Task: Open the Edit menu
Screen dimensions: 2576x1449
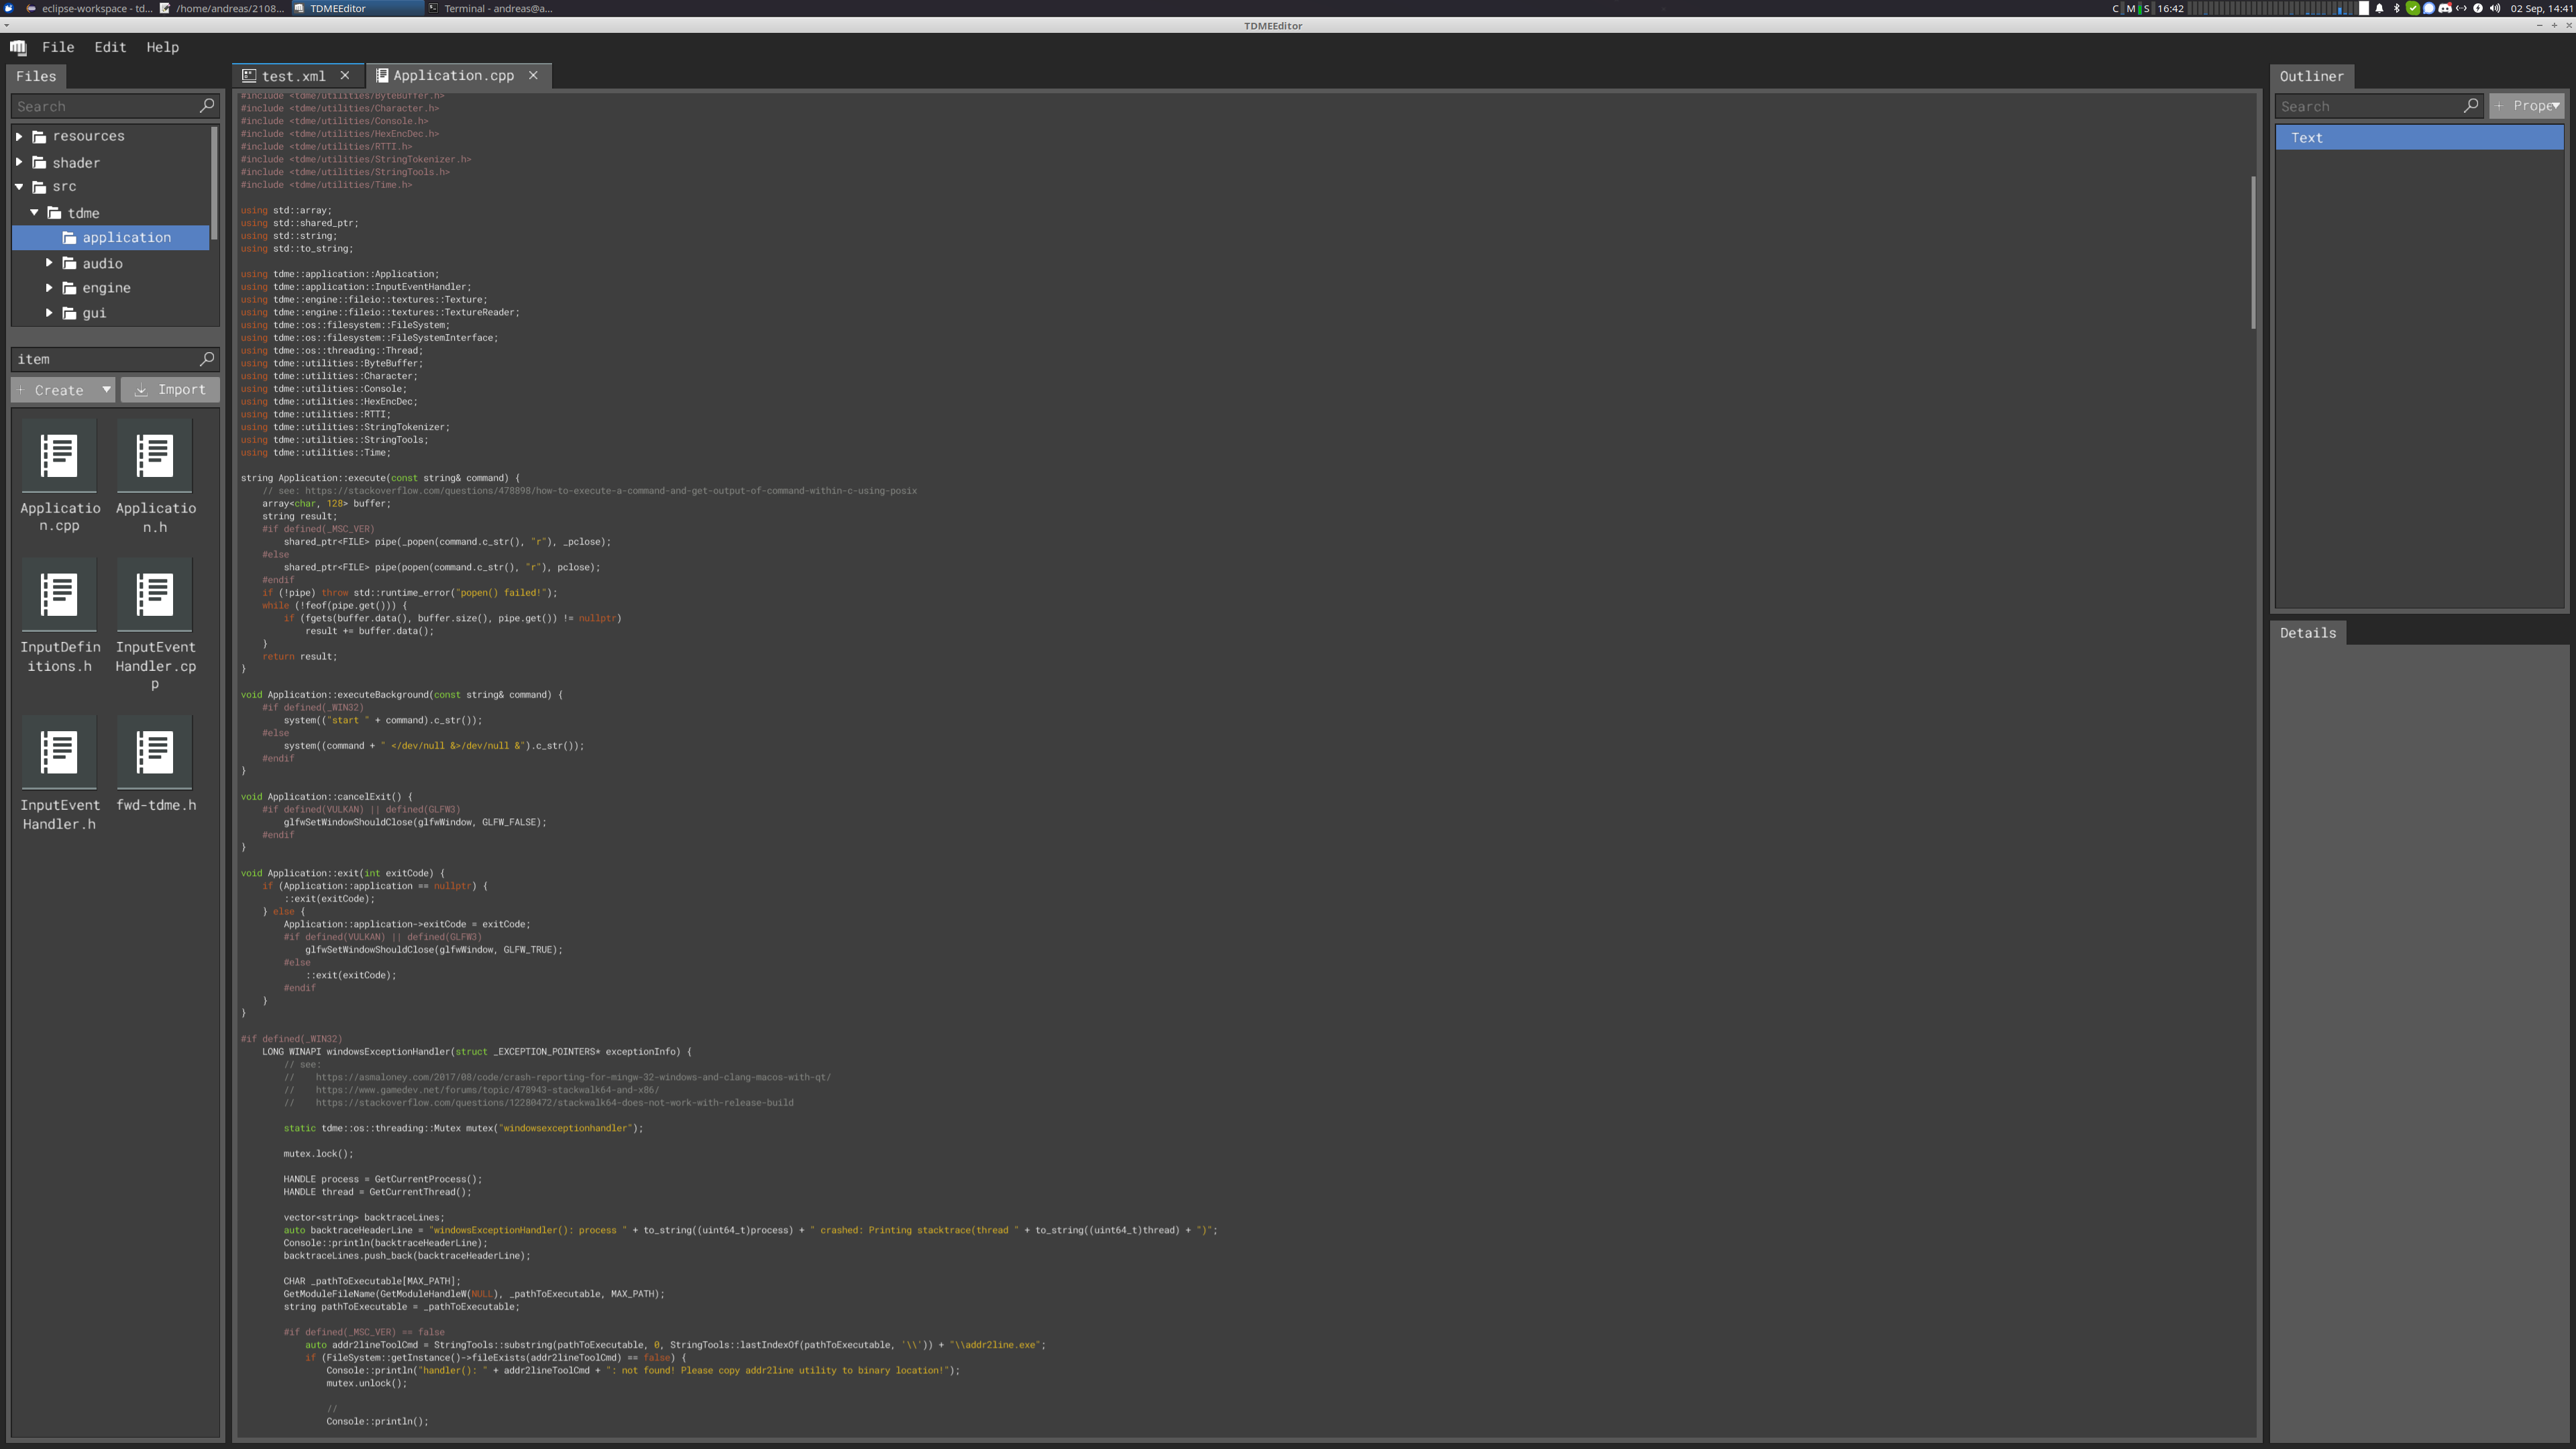Action: coord(110,47)
